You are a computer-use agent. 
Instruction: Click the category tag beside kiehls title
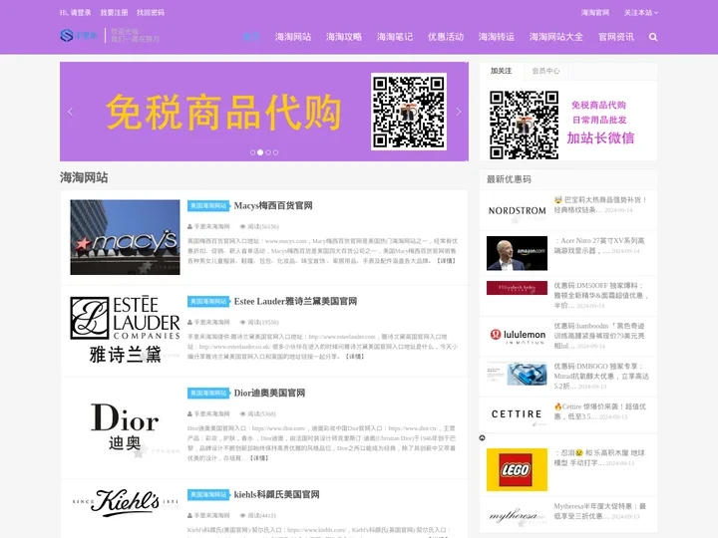point(208,494)
